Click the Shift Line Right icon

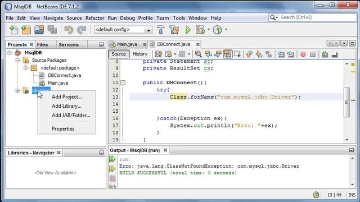point(291,54)
